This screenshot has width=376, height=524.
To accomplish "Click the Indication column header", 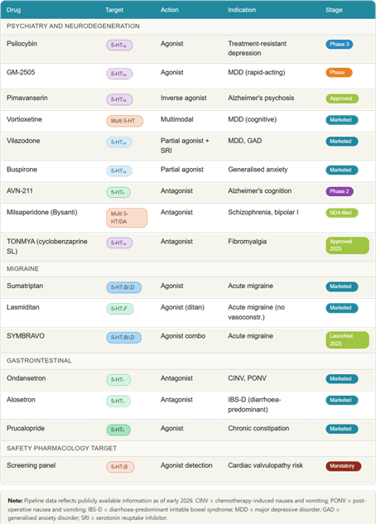I will [x=242, y=10].
